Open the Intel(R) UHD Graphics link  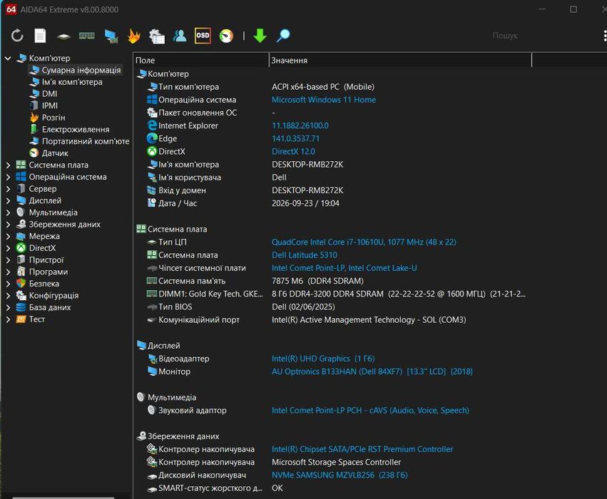point(323,359)
